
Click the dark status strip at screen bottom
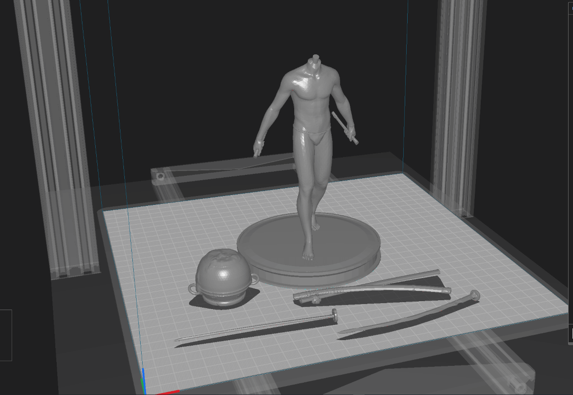pos(296,393)
